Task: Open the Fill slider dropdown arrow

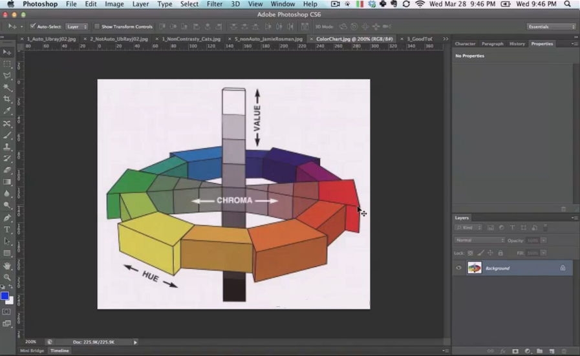Action: (x=543, y=253)
